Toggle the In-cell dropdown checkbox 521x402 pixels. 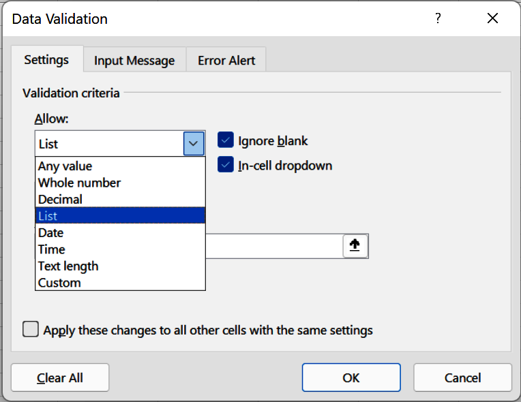(226, 166)
